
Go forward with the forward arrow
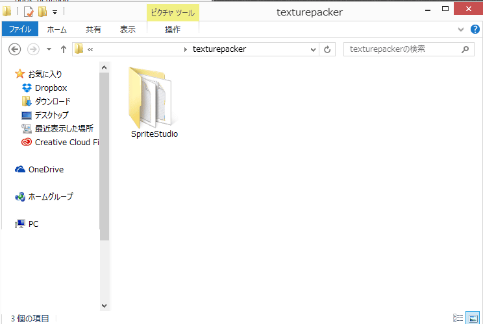pos(33,49)
